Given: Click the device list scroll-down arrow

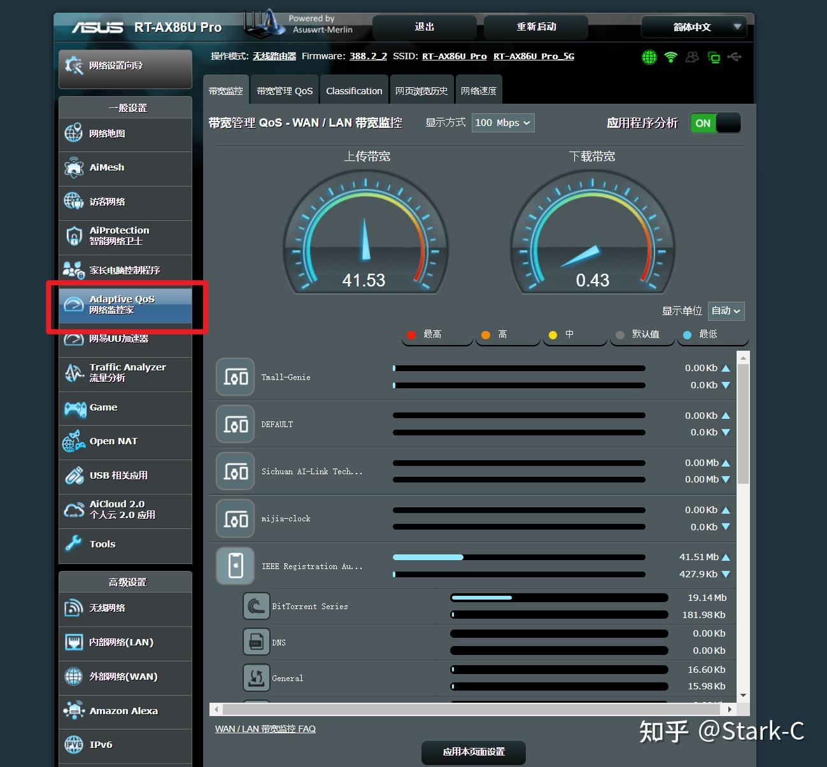Looking at the screenshot, I should tap(743, 695).
